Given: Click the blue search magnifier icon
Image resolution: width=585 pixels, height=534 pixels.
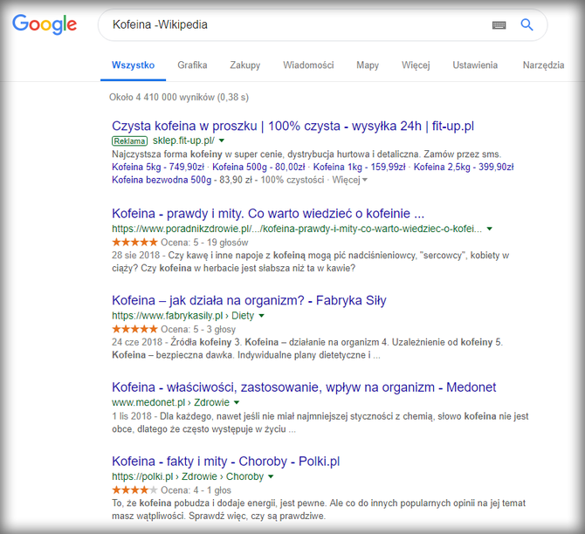Looking at the screenshot, I should [x=526, y=24].
